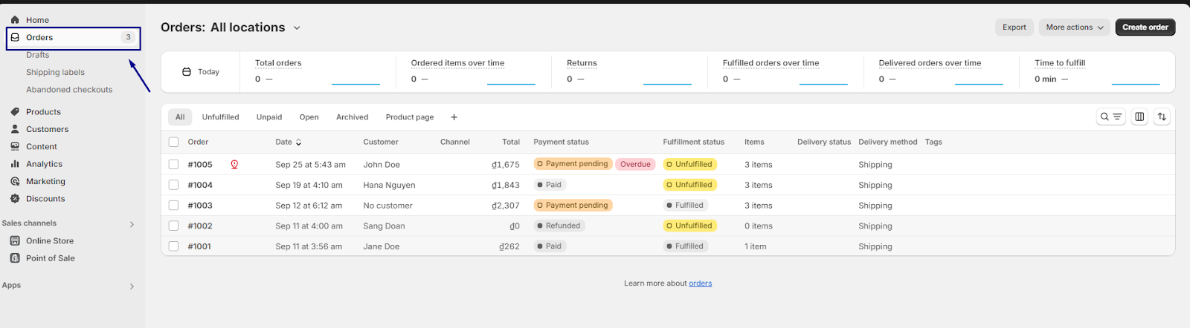Viewport: 1190px width, 328px height.
Task: Check the box for order #1004
Action: coord(173,185)
